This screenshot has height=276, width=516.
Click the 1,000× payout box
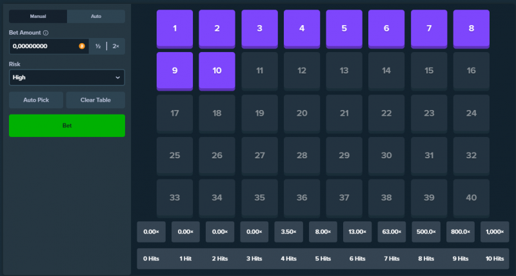(x=495, y=232)
